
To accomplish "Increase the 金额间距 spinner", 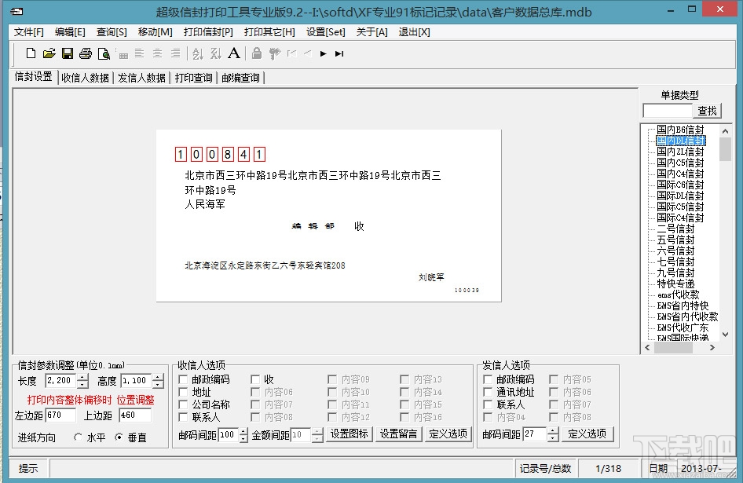I will (317, 431).
